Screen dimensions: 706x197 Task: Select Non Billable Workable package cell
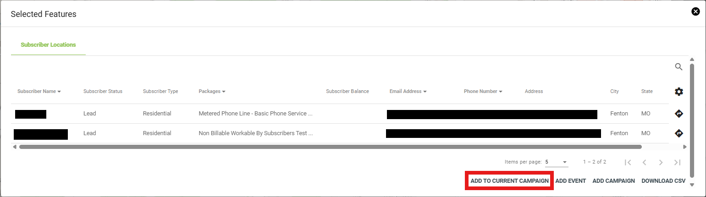256,133
